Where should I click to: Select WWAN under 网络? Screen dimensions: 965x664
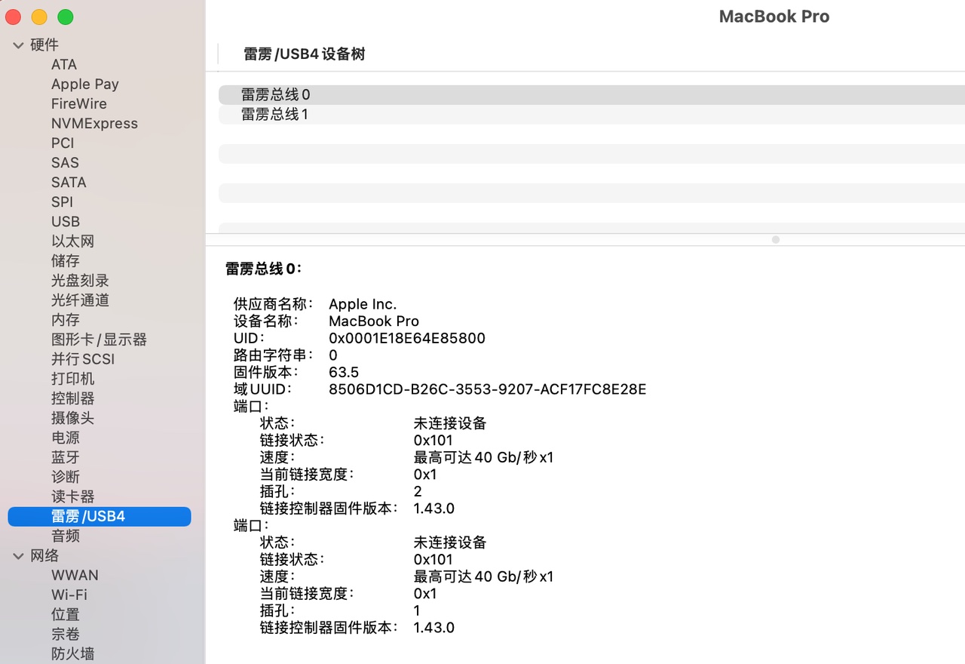75,576
